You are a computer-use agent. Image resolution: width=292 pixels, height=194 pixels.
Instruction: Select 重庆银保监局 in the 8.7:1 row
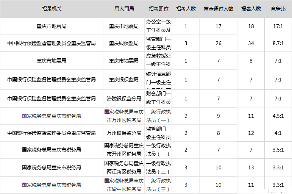[124, 43]
